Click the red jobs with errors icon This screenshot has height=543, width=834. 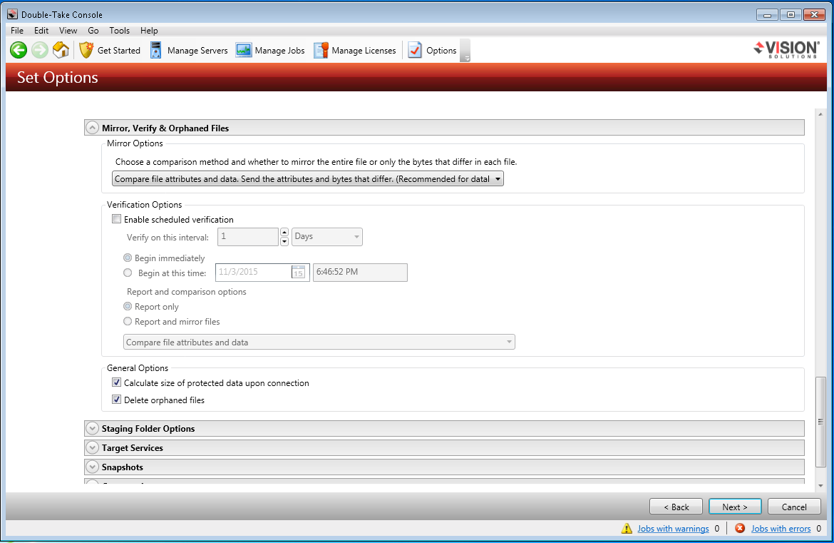pos(740,528)
